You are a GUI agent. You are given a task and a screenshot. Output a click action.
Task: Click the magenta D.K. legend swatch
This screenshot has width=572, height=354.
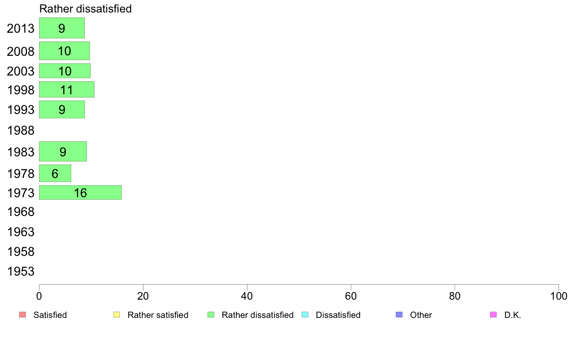coord(493,315)
